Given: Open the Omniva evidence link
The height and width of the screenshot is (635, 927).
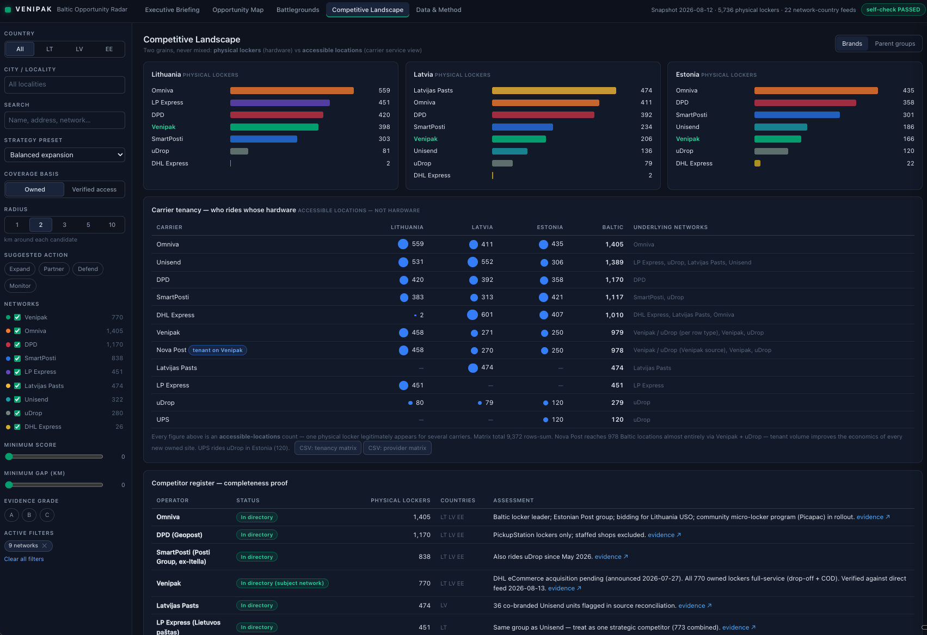Looking at the screenshot, I should pyautogui.click(x=873, y=517).
